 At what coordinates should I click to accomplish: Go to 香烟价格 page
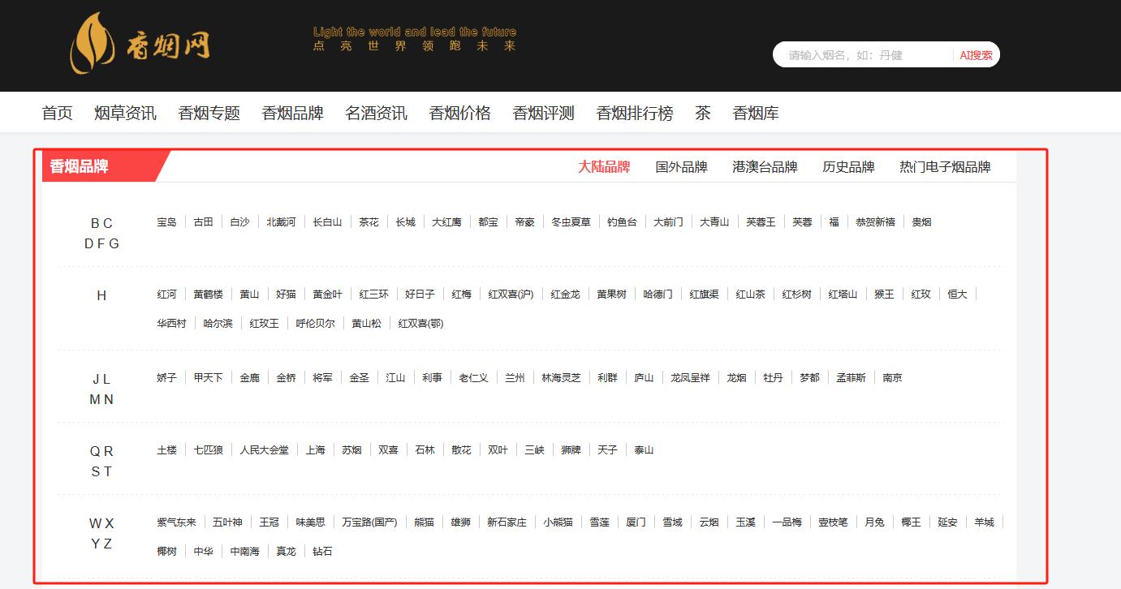tap(459, 113)
